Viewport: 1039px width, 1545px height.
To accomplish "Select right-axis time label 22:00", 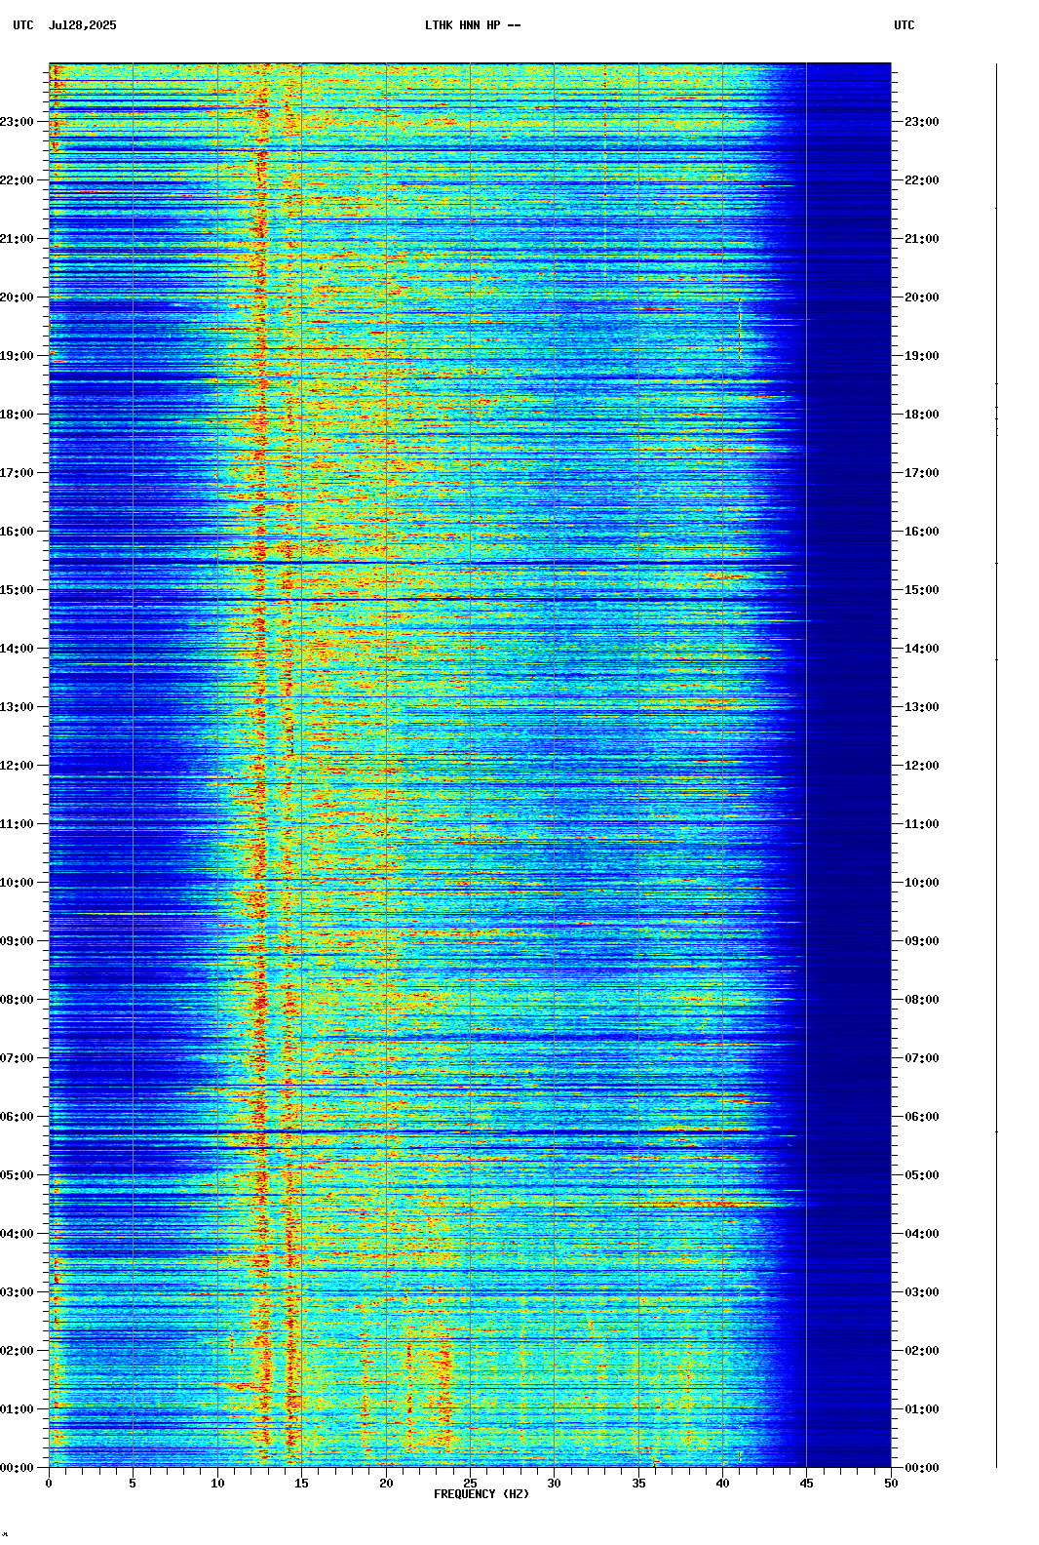I will tap(922, 180).
